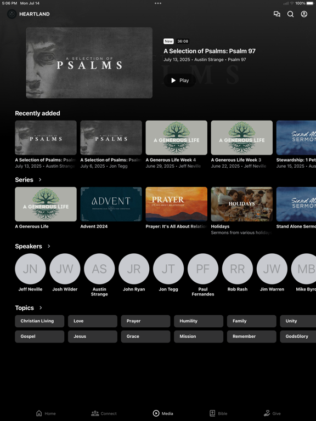The width and height of the screenshot is (316, 421).
Task: Choose the Jesus topic
Action: pos(92,337)
